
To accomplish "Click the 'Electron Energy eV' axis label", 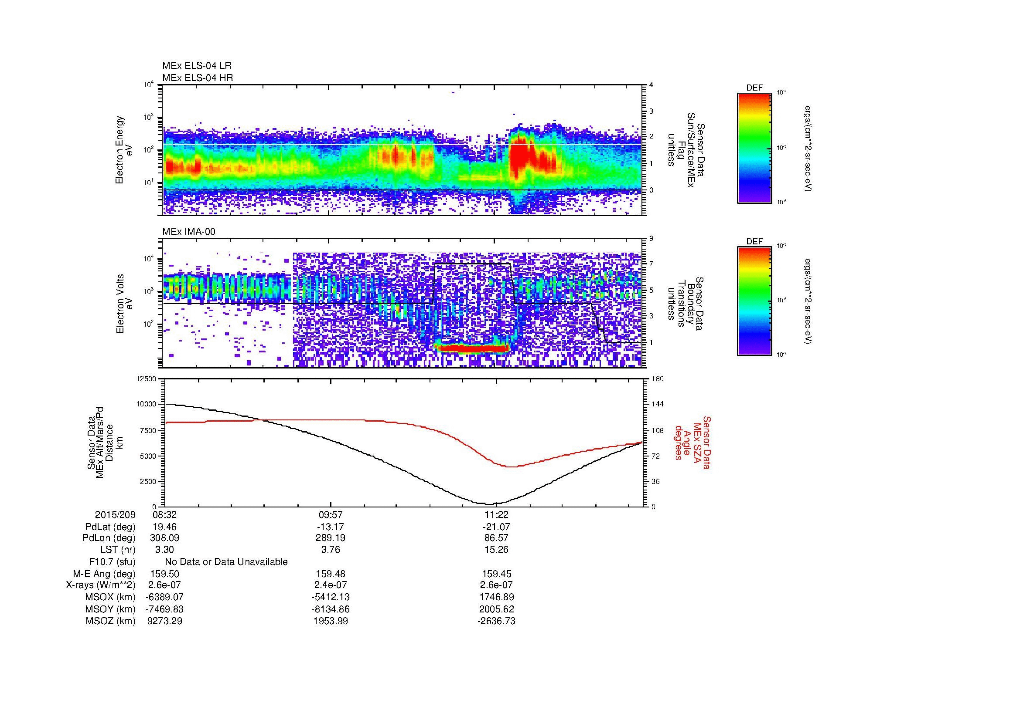I will [124, 150].
